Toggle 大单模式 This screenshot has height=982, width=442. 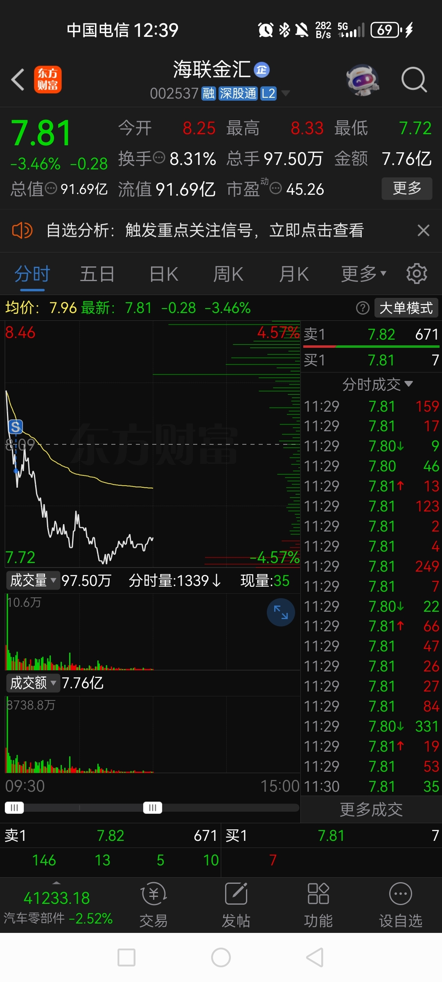(x=406, y=308)
